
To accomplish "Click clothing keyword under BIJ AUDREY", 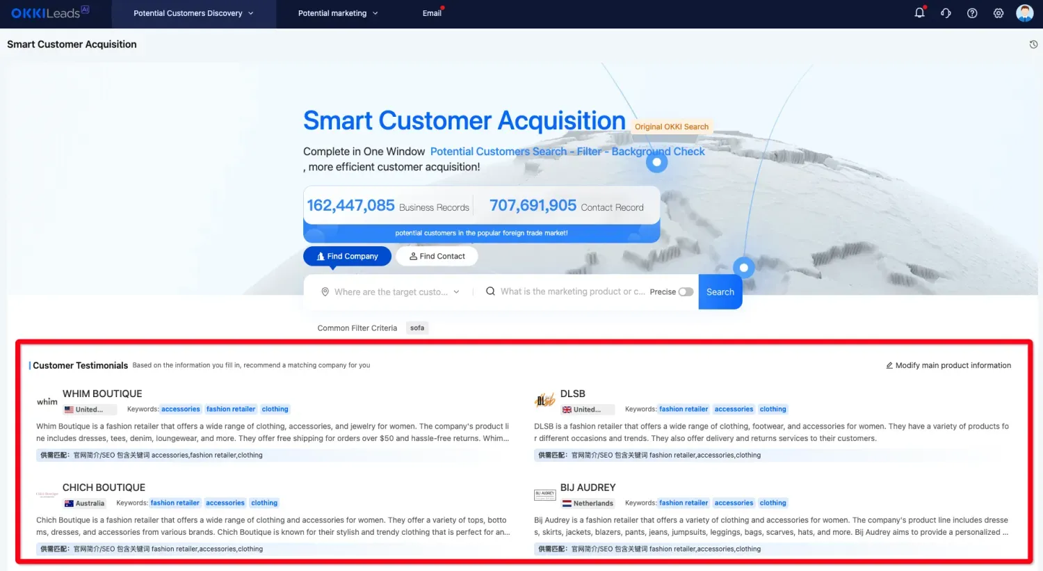I will [x=773, y=503].
